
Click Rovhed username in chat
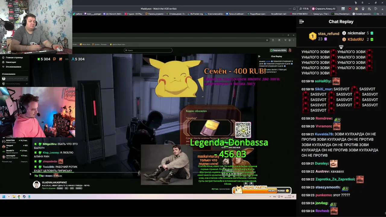pyautogui.click(x=322, y=211)
